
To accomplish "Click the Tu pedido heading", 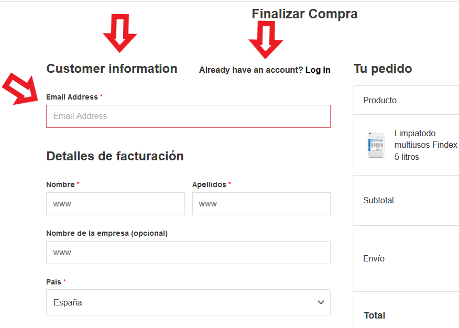I will tap(383, 69).
